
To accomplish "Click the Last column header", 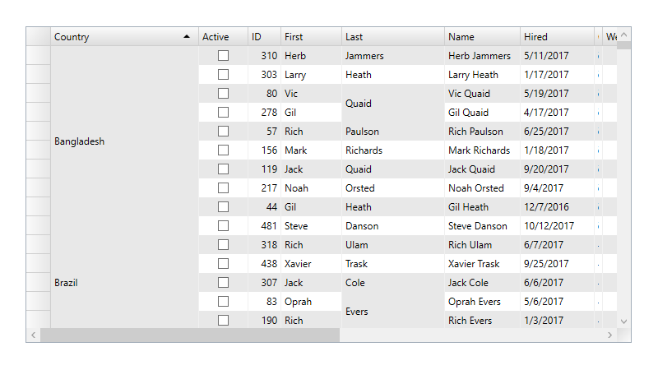I will (393, 37).
